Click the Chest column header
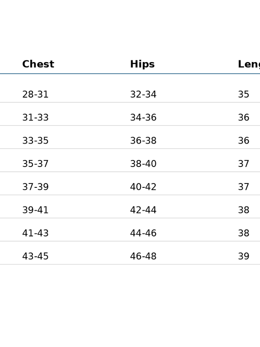260x347 pixels. coord(38,65)
